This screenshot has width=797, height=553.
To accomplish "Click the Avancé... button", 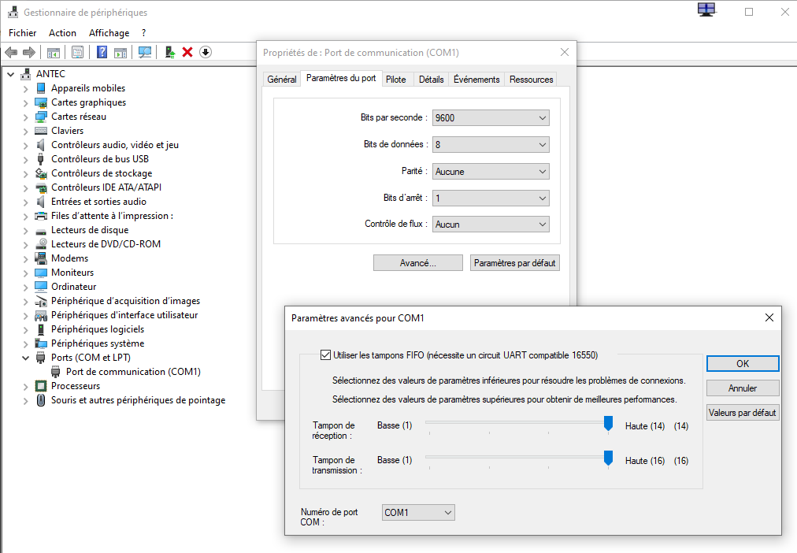I will (x=418, y=263).
